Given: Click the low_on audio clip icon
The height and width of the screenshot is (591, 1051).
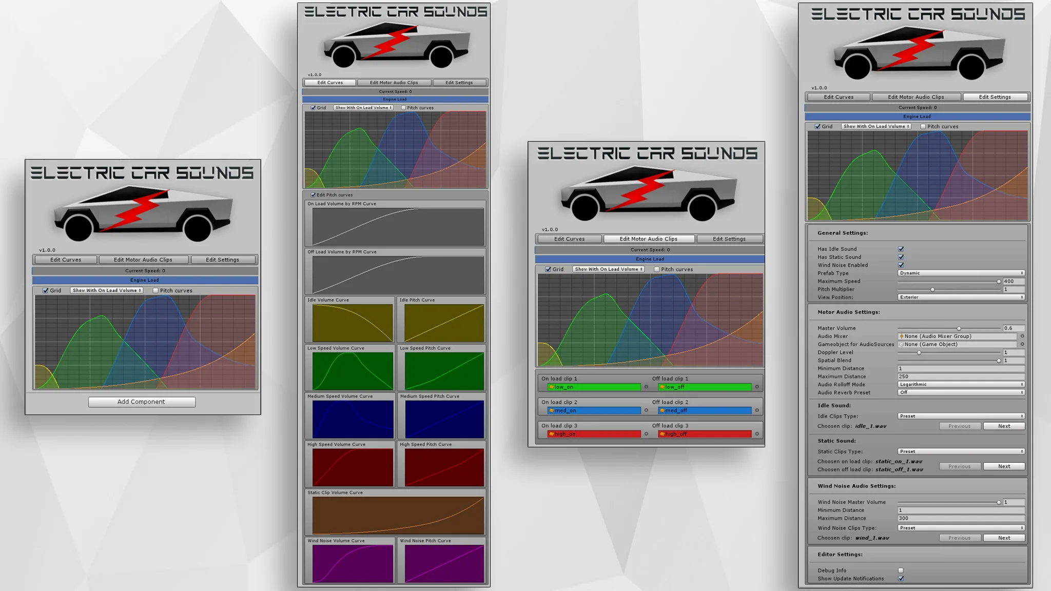Looking at the screenshot, I should click(552, 387).
